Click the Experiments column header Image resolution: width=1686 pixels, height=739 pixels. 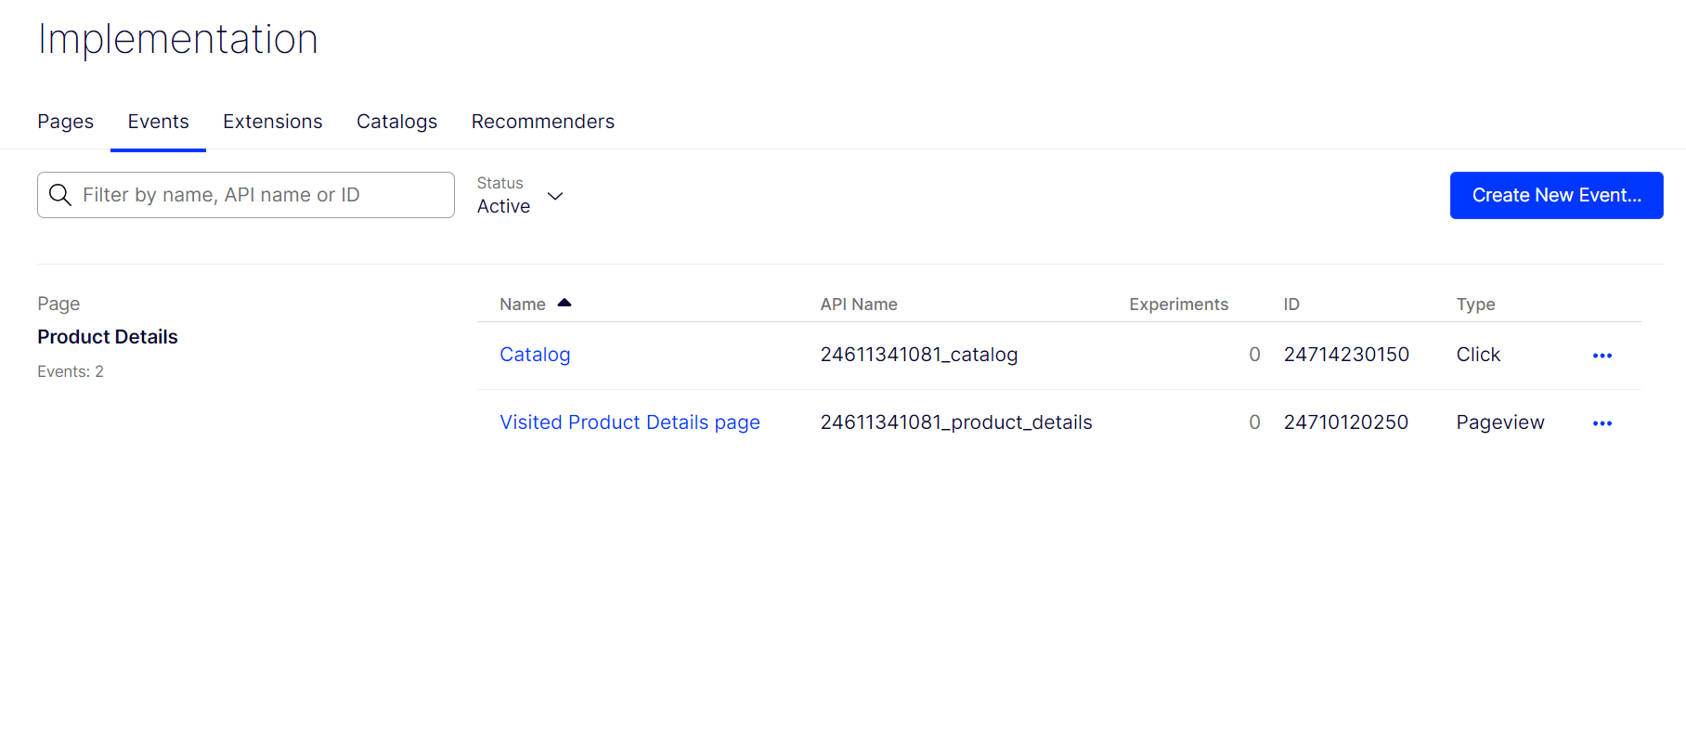click(1177, 305)
